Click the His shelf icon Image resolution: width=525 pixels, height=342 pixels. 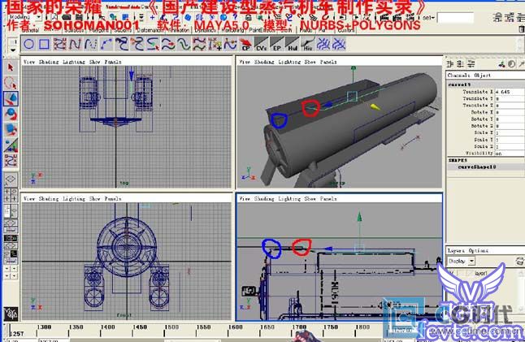(307, 44)
